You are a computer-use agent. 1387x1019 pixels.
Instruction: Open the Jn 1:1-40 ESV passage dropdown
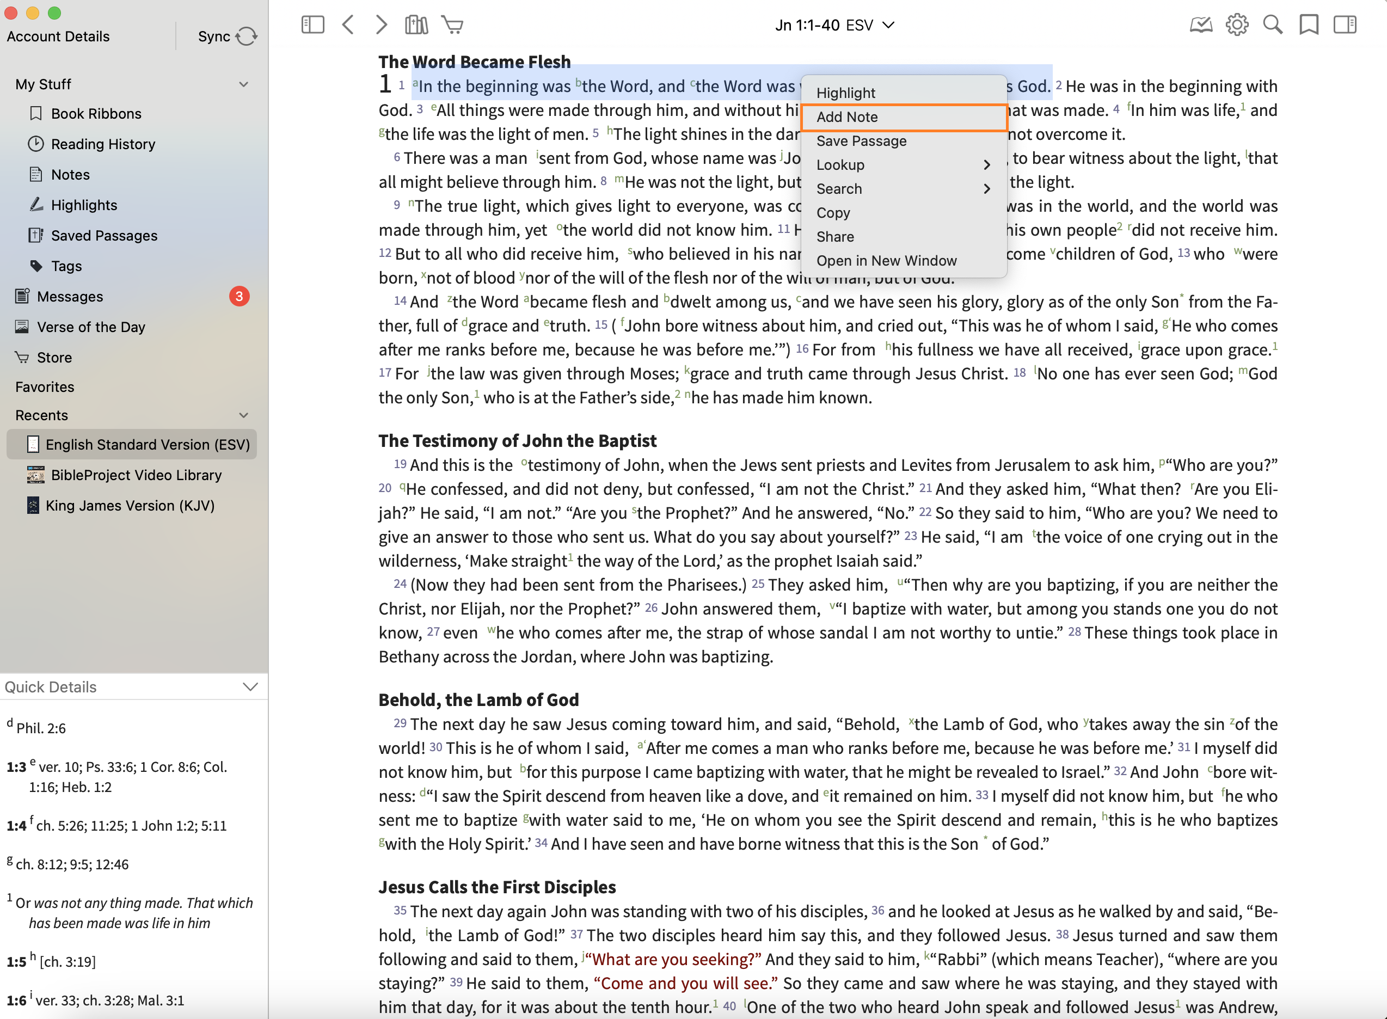click(x=834, y=25)
